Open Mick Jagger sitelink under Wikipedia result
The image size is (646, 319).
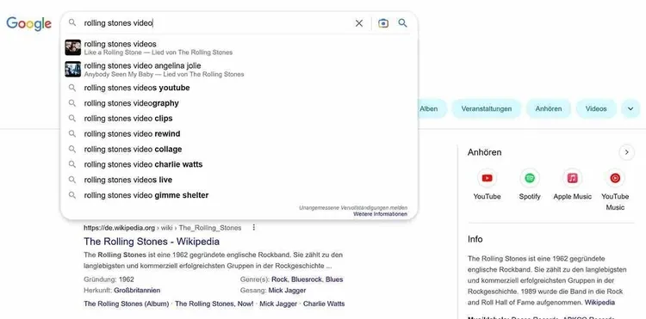tap(278, 304)
